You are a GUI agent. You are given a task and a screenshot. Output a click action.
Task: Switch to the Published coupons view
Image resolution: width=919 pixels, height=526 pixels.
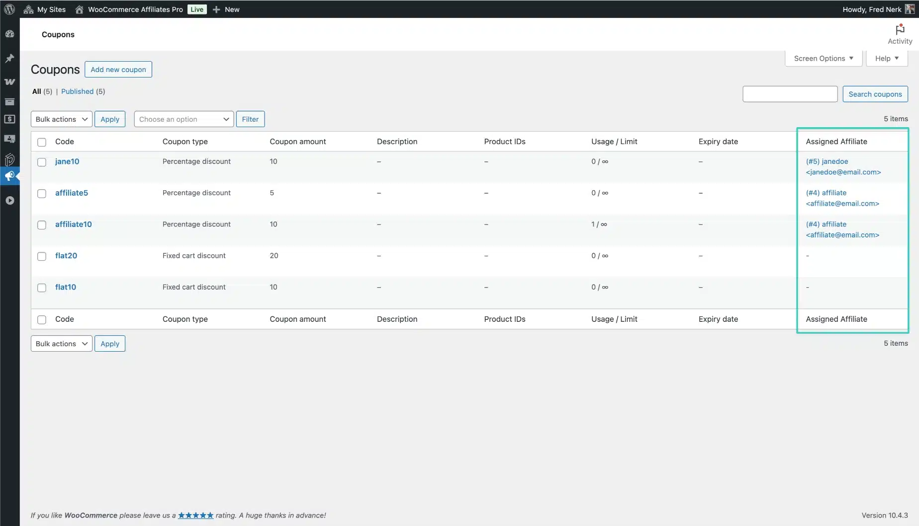point(77,91)
